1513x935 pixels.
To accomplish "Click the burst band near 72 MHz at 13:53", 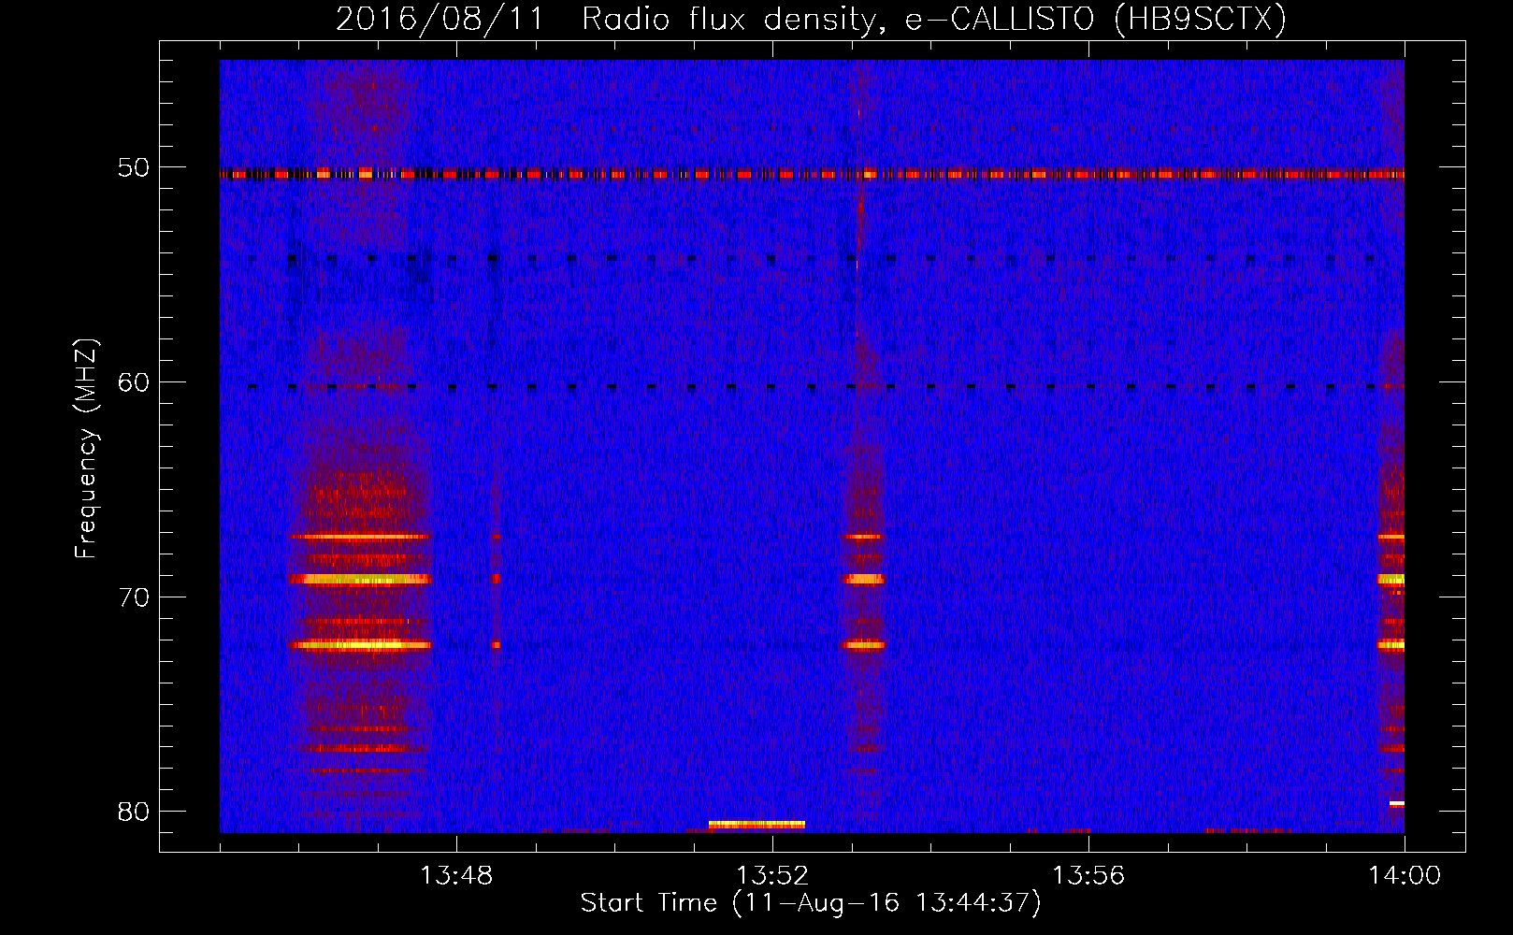I will click(x=863, y=644).
